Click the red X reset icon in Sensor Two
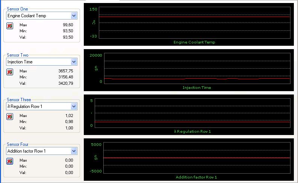This screenshot has width=298, height=183. click(10, 72)
